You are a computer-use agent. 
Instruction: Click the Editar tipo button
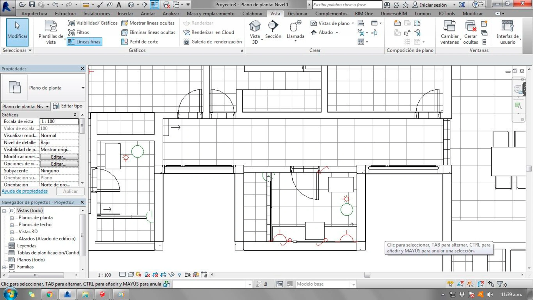(x=68, y=106)
